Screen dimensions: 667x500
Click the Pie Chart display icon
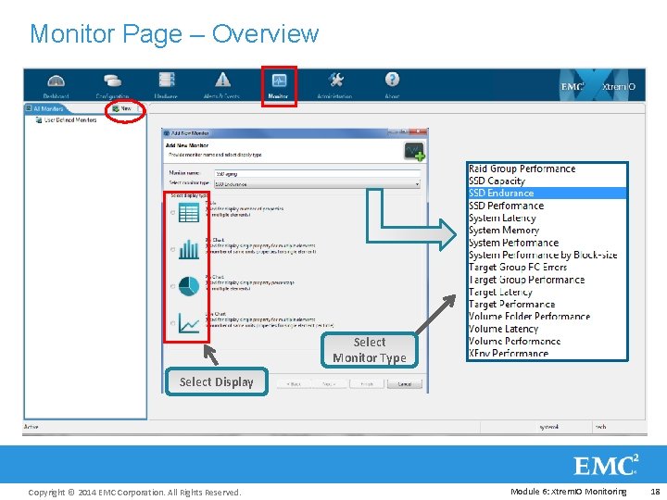click(x=189, y=286)
